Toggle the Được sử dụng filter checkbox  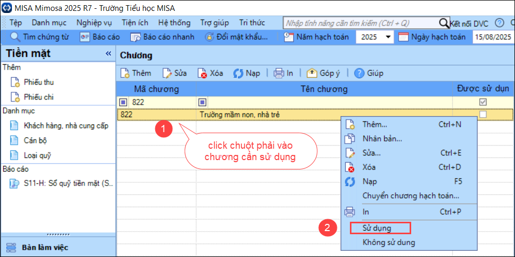483,103
